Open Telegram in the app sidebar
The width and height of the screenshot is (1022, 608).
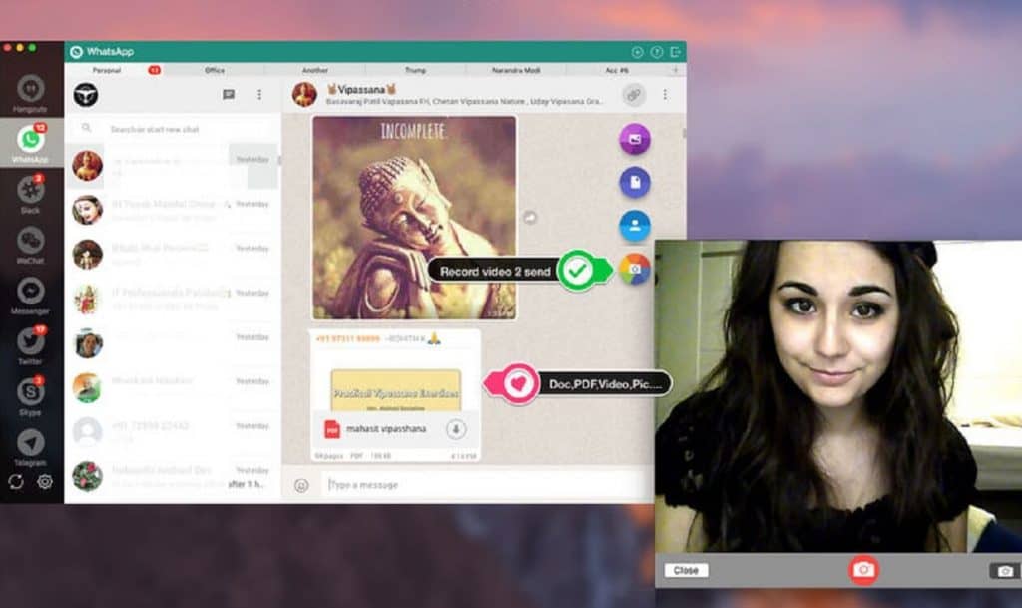pos(31,444)
